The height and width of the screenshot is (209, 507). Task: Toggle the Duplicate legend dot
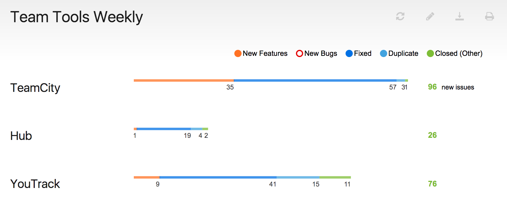pyautogui.click(x=383, y=53)
